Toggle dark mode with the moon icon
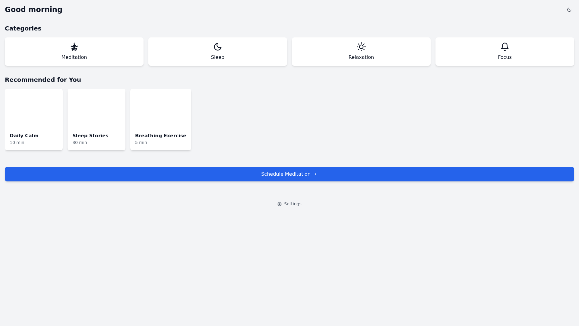Image resolution: width=579 pixels, height=326 pixels. tap(569, 10)
